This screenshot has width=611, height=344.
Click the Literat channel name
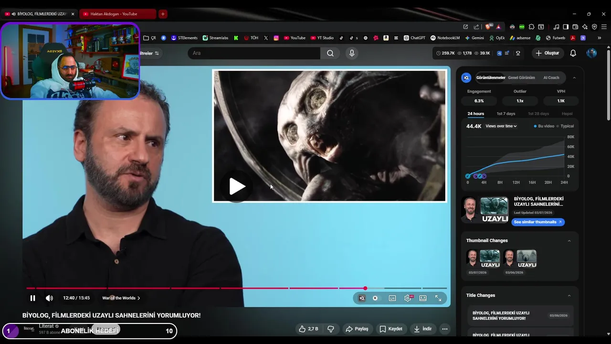pos(46,326)
